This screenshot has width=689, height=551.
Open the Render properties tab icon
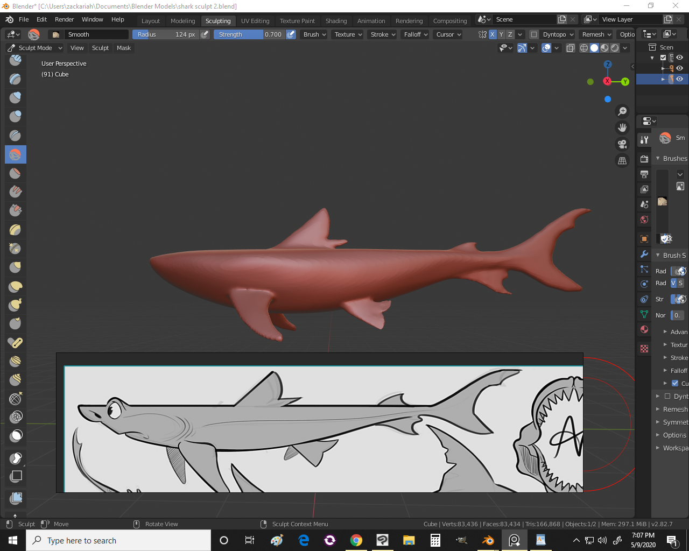pos(644,159)
